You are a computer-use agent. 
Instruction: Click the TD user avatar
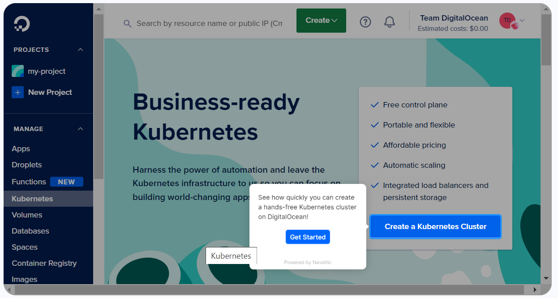point(507,20)
